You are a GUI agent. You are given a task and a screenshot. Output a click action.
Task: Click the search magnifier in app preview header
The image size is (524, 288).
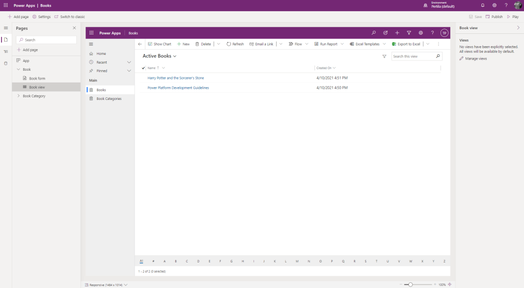(x=373, y=33)
